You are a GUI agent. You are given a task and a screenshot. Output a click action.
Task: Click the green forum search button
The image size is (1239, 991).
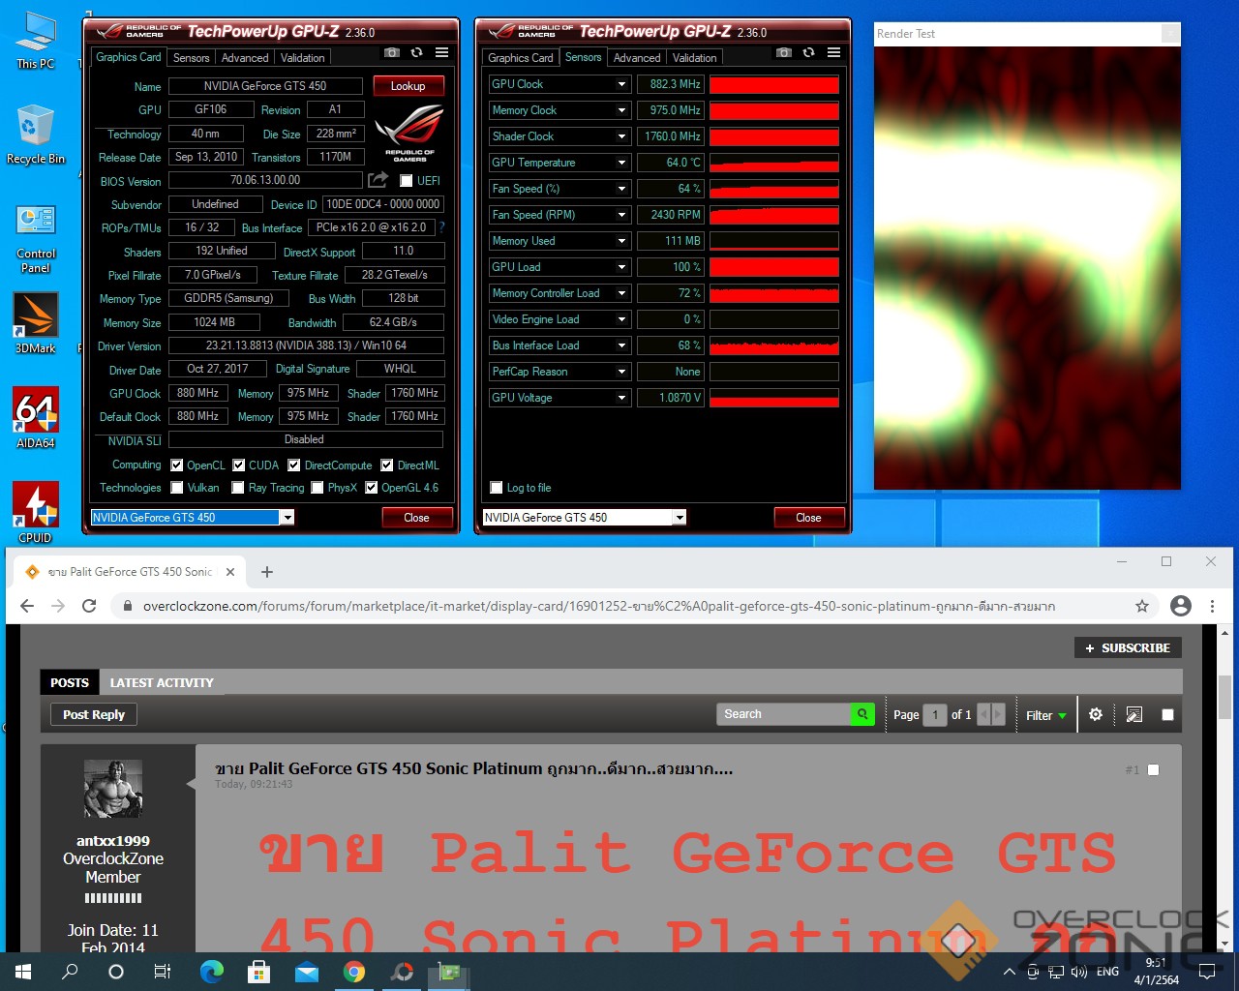pos(861,714)
